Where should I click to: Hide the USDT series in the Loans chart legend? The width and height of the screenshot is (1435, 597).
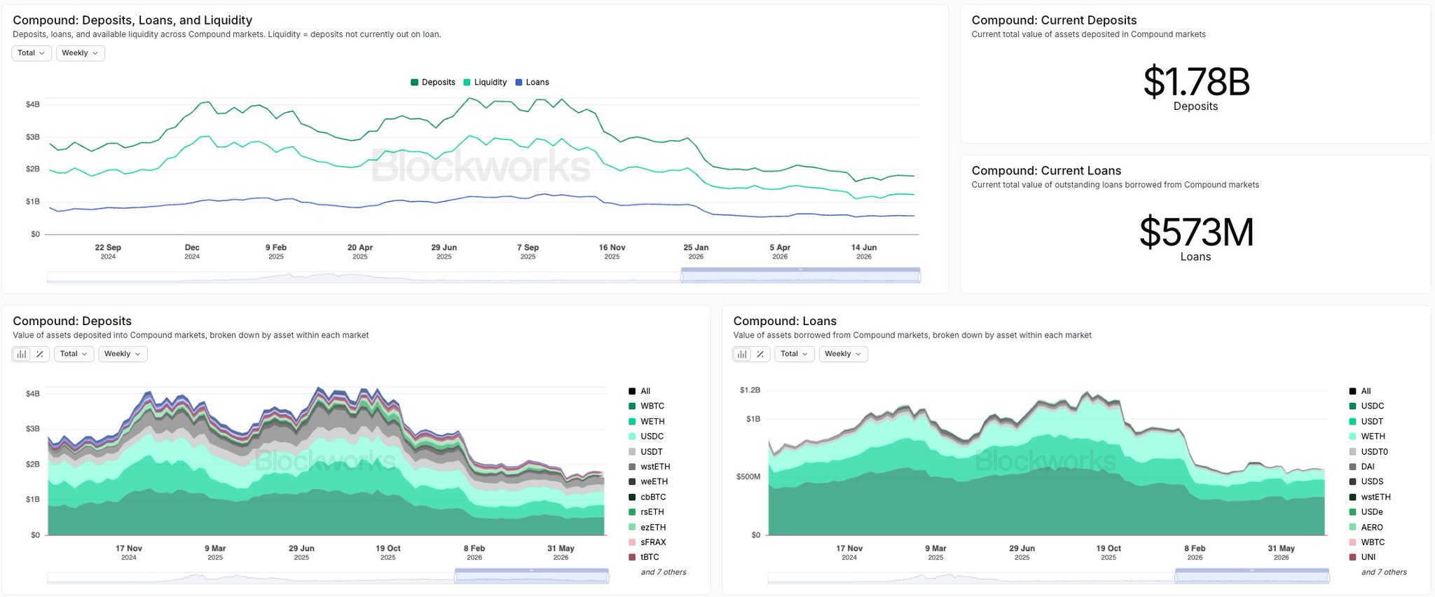1366,422
